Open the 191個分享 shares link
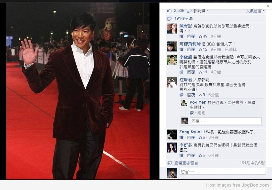Viewport: 272px width, 190px height. pyautogui.click(x=184, y=19)
